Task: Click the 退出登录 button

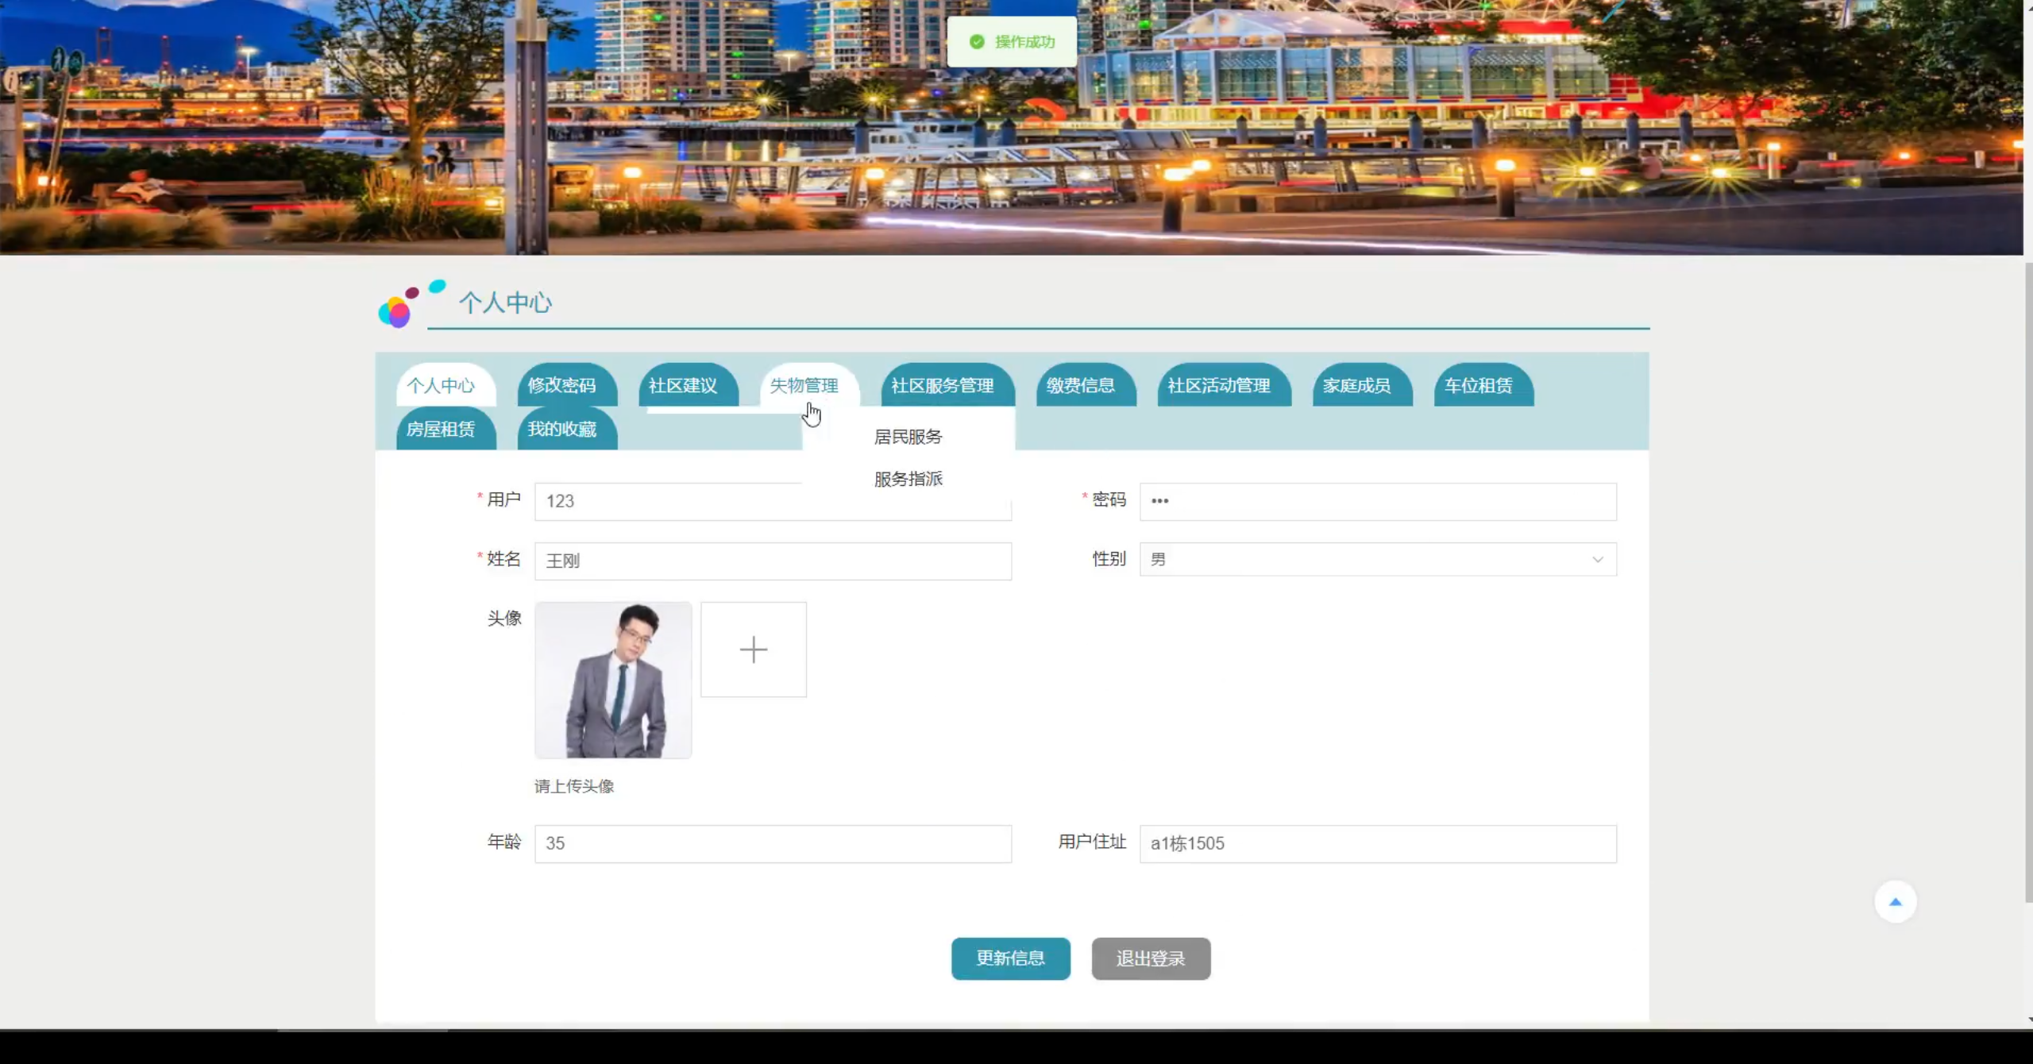Action: pos(1150,958)
